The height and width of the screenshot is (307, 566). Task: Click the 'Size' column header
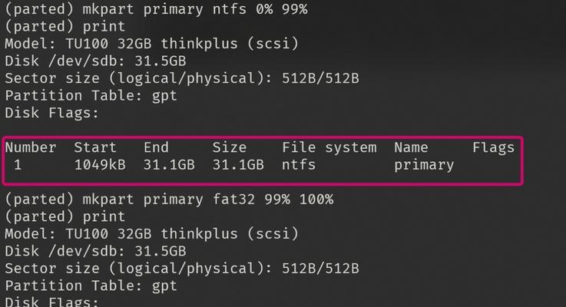coord(229,147)
